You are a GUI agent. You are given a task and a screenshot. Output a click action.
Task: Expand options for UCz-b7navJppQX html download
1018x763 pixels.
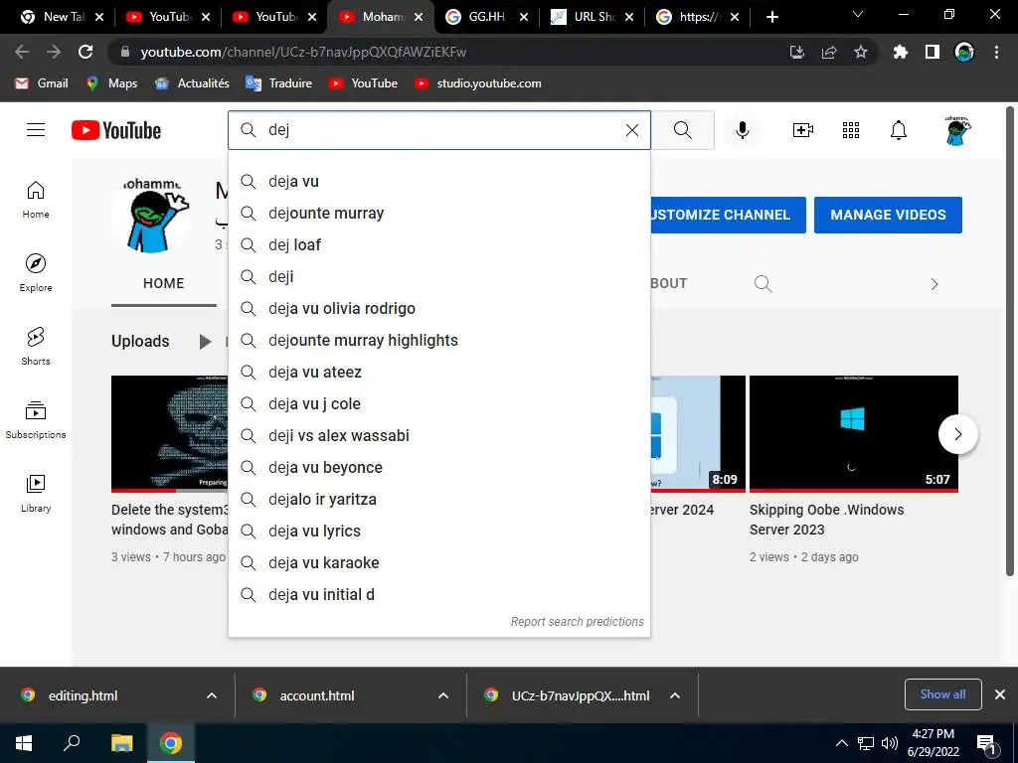click(675, 695)
